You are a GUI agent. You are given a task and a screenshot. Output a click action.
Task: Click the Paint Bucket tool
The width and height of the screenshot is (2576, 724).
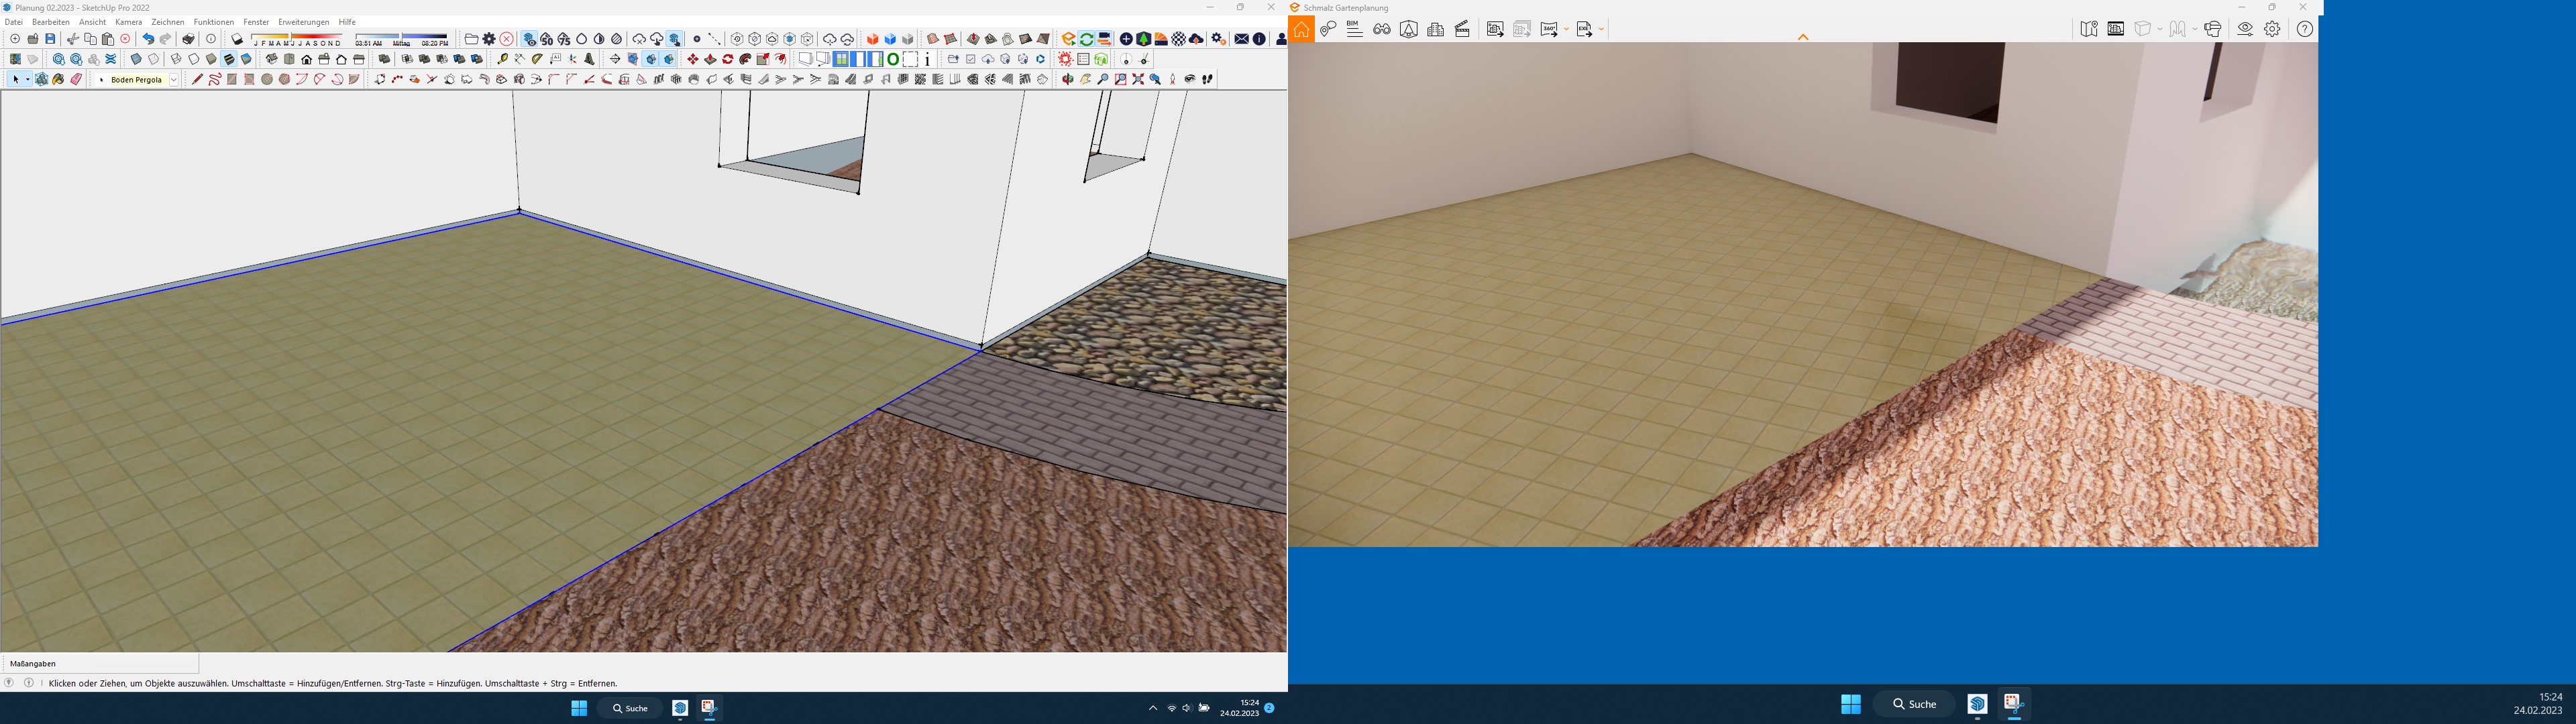click(59, 79)
